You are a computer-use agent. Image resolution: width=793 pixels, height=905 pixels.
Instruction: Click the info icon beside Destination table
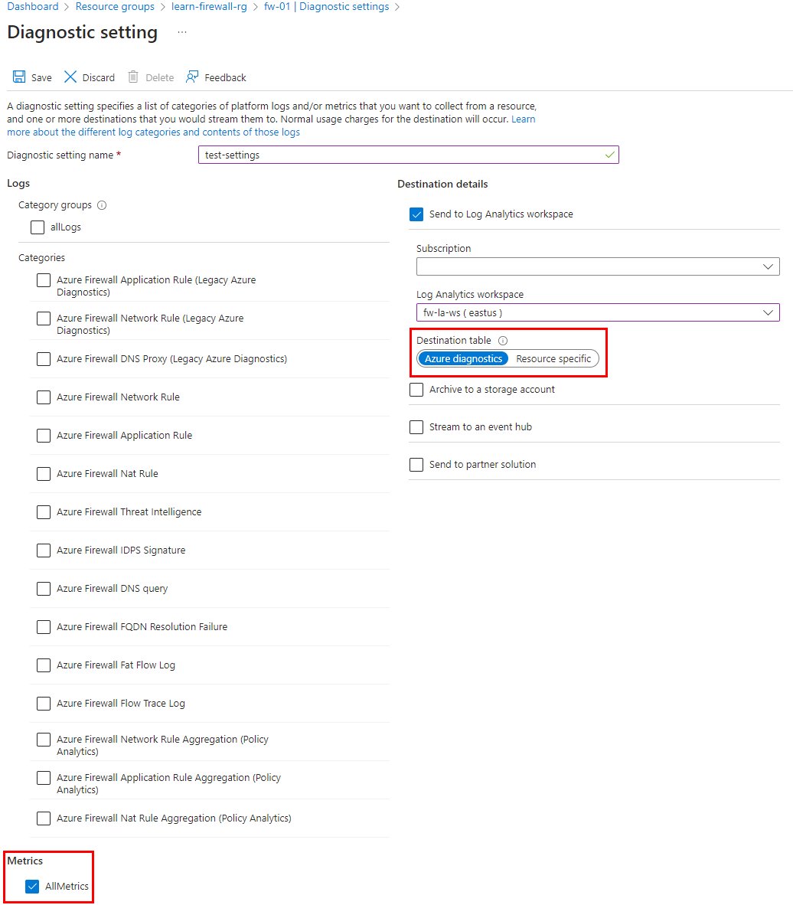[x=504, y=340]
